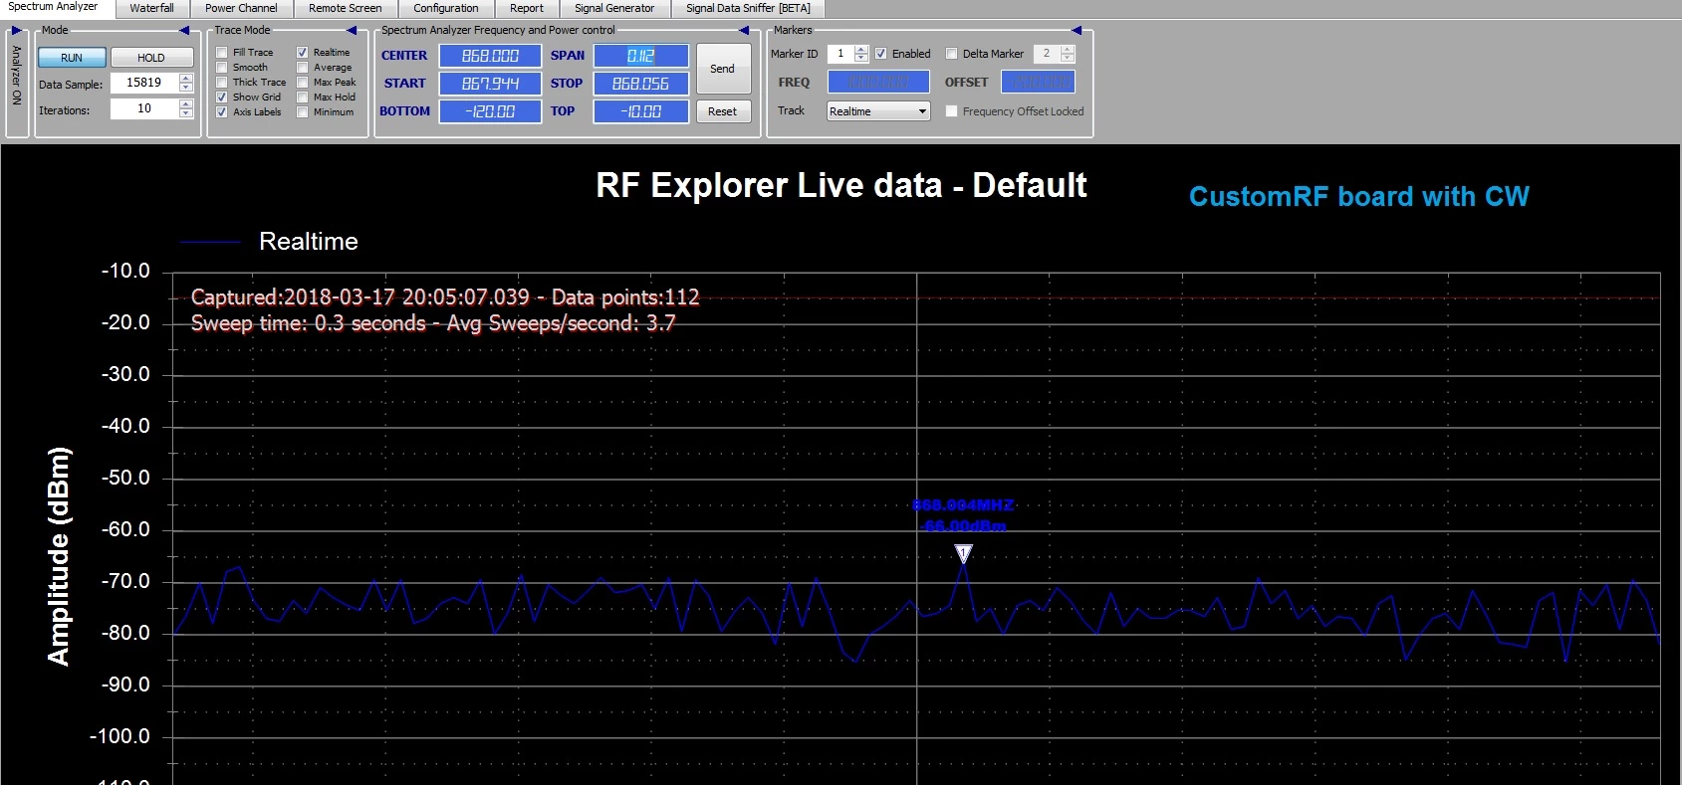Open the Signal Generator tab
This screenshot has height=785, width=1682.
614,9
